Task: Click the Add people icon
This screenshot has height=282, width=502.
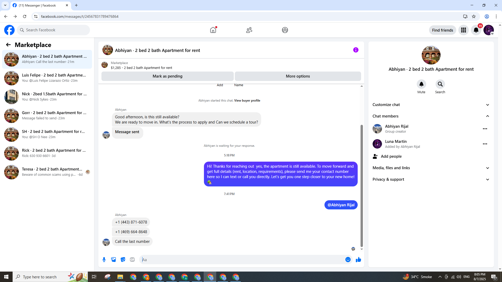Action: pos(375,156)
